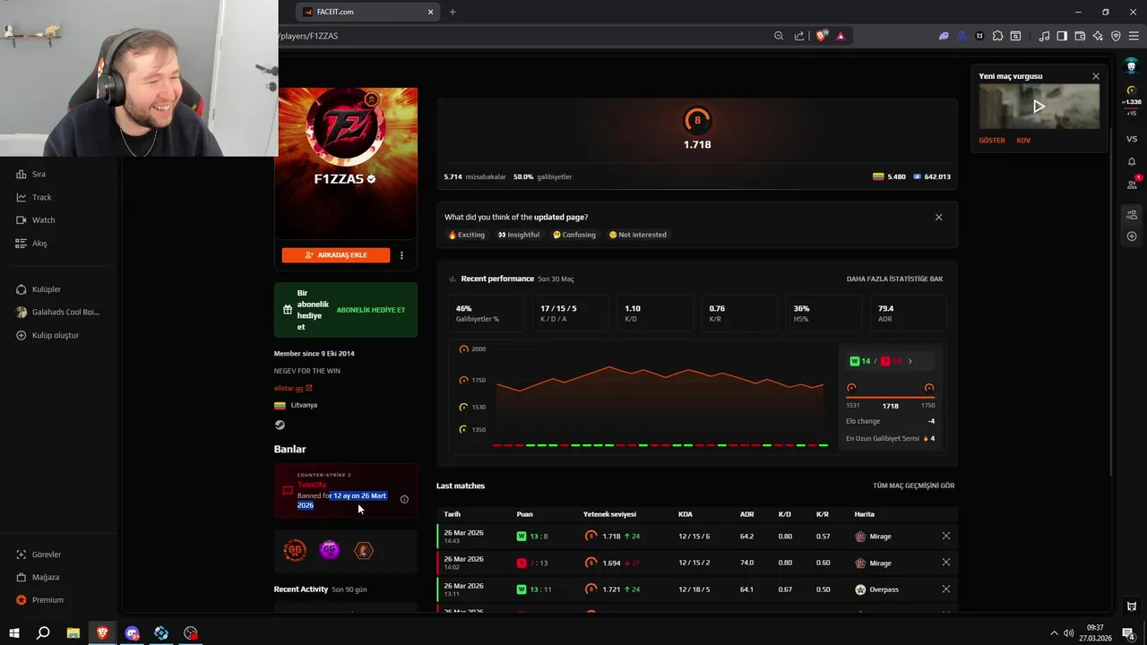The image size is (1147, 645).
Task: Open TÜM MAÇ GEÇMİŞİNİ GÖR link
Action: pyautogui.click(x=913, y=486)
